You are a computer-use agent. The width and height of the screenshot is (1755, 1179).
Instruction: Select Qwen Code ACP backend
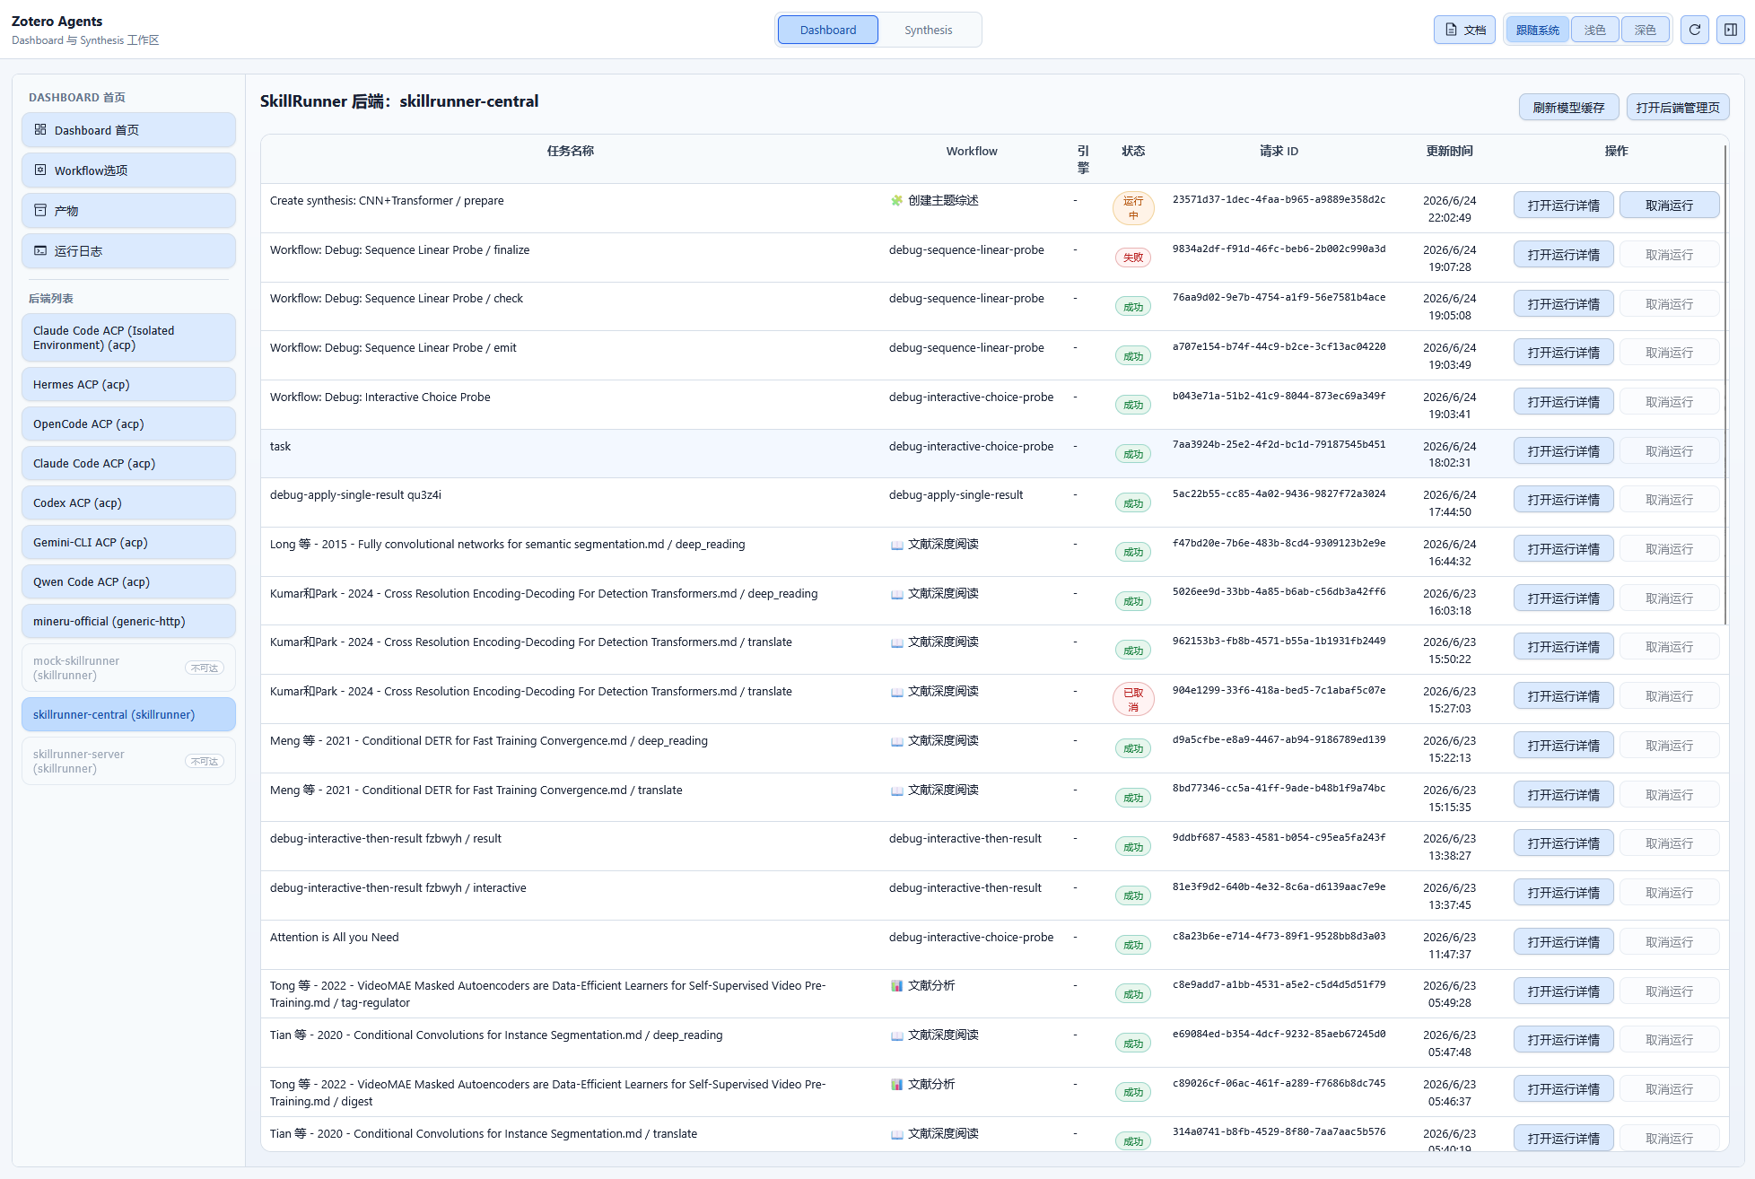[x=128, y=581]
